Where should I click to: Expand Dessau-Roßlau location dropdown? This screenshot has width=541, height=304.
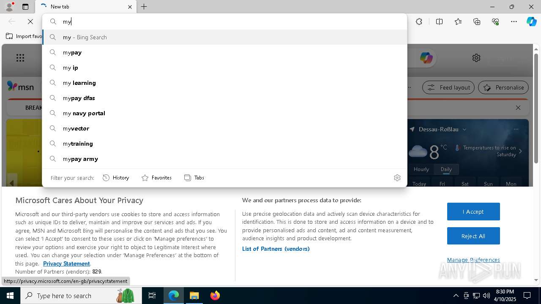click(464, 129)
